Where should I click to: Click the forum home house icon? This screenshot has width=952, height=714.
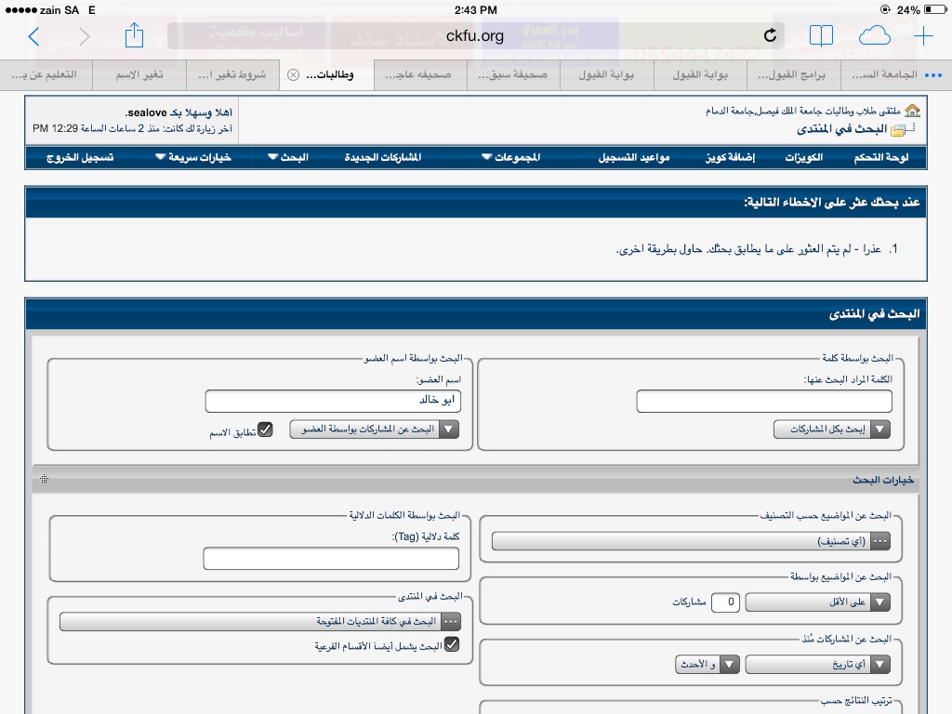point(912,111)
